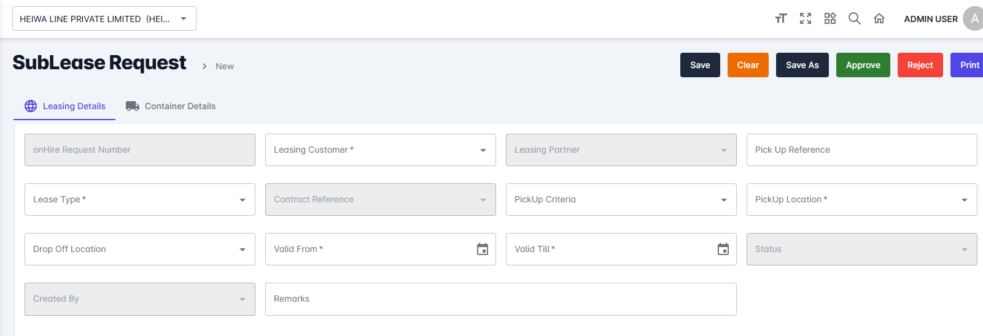Viewport: 983px width, 336px height.
Task: Click the search magnifier icon
Action: tap(854, 18)
